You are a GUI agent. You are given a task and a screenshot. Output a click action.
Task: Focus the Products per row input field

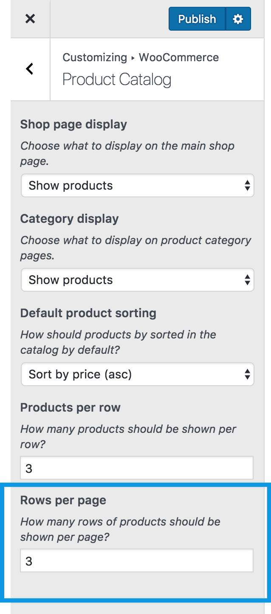137,468
